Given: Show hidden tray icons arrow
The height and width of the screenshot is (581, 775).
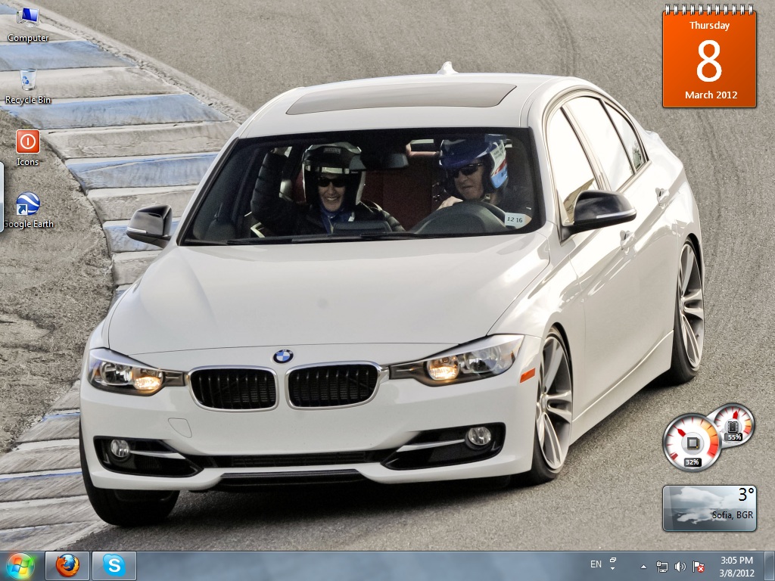Looking at the screenshot, I should coord(643,567).
